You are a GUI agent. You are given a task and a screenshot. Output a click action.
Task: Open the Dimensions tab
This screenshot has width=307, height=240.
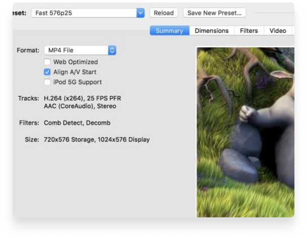click(x=211, y=31)
